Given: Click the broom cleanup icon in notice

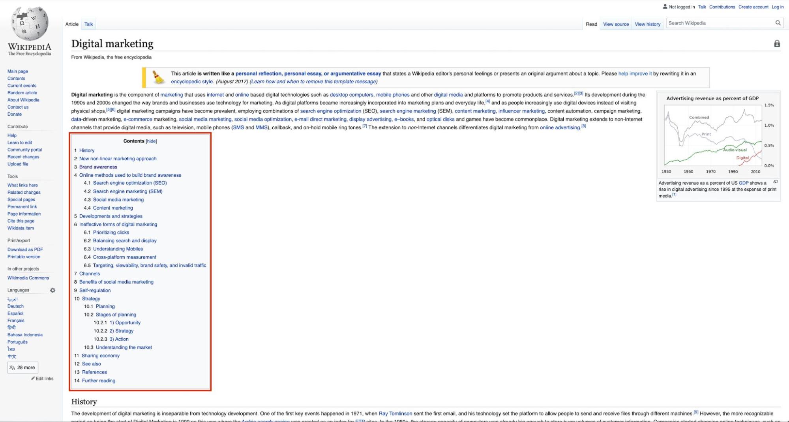Looking at the screenshot, I should point(158,77).
